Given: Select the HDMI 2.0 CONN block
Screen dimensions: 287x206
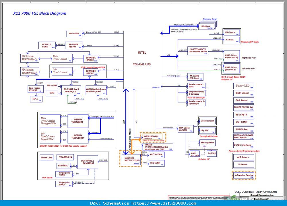Looking at the screenshot, I should click(x=47, y=45).
